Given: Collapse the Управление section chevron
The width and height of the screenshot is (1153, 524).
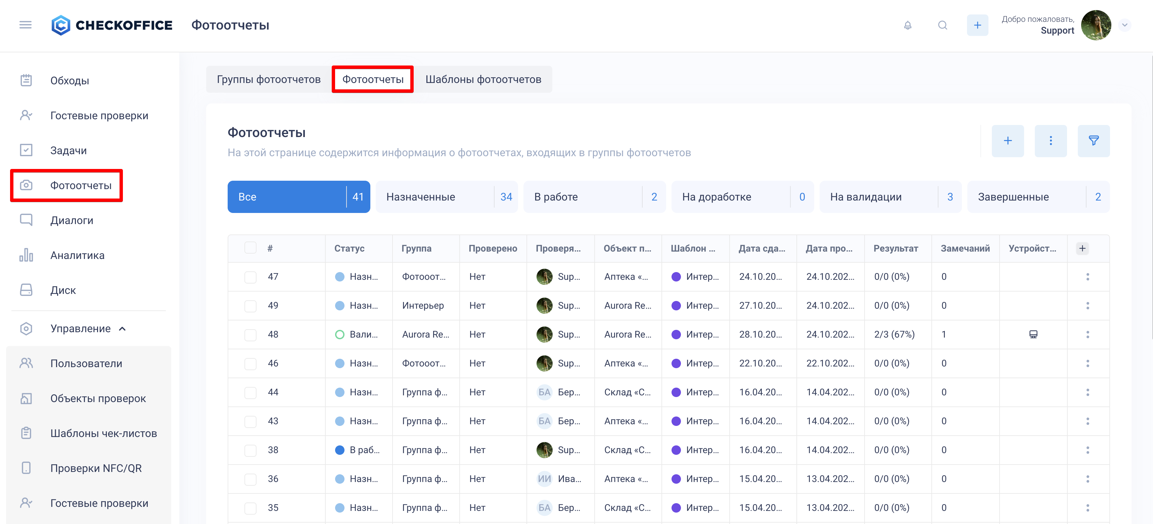Looking at the screenshot, I should (x=123, y=329).
